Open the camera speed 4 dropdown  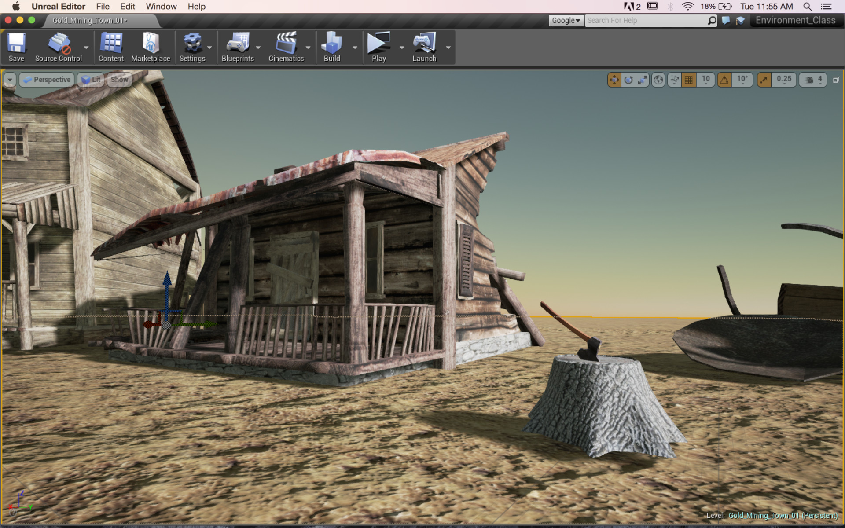[813, 80]
